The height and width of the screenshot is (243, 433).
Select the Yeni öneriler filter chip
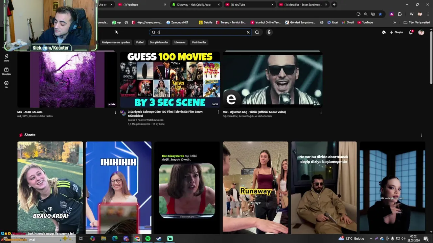(x=199, y=43)
